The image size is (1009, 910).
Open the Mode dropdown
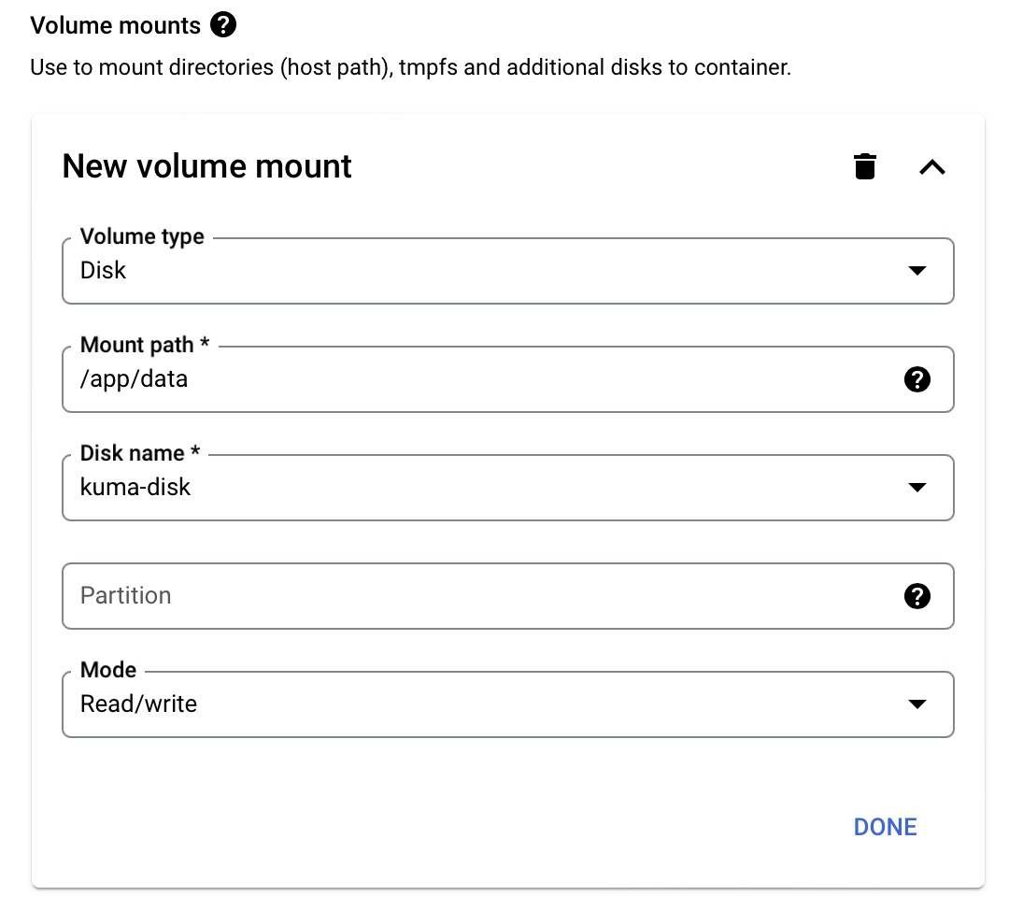coord(917,704)
